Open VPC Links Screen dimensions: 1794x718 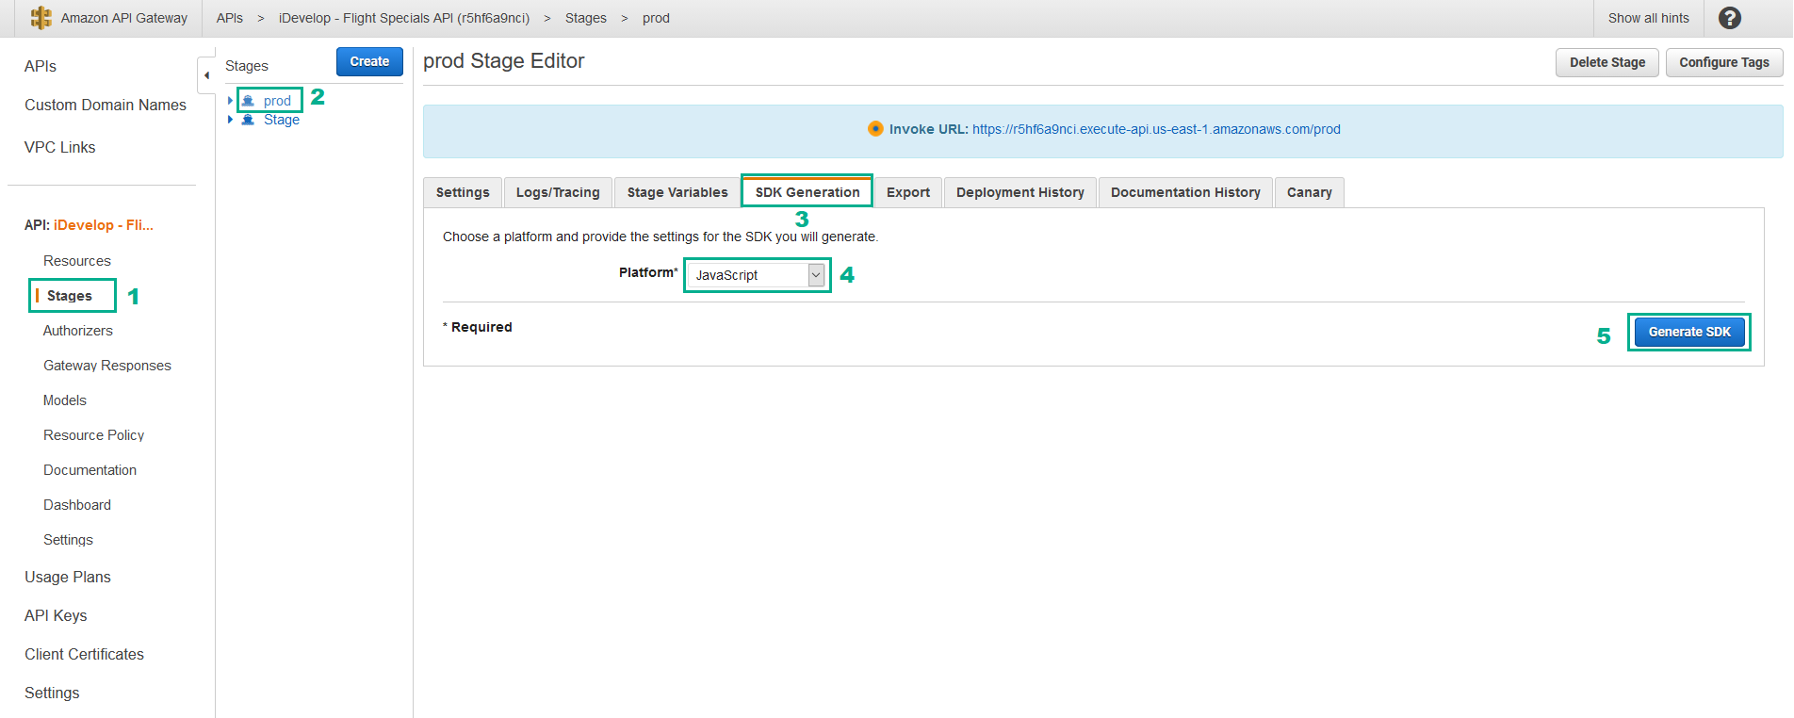tap(59, 147)
